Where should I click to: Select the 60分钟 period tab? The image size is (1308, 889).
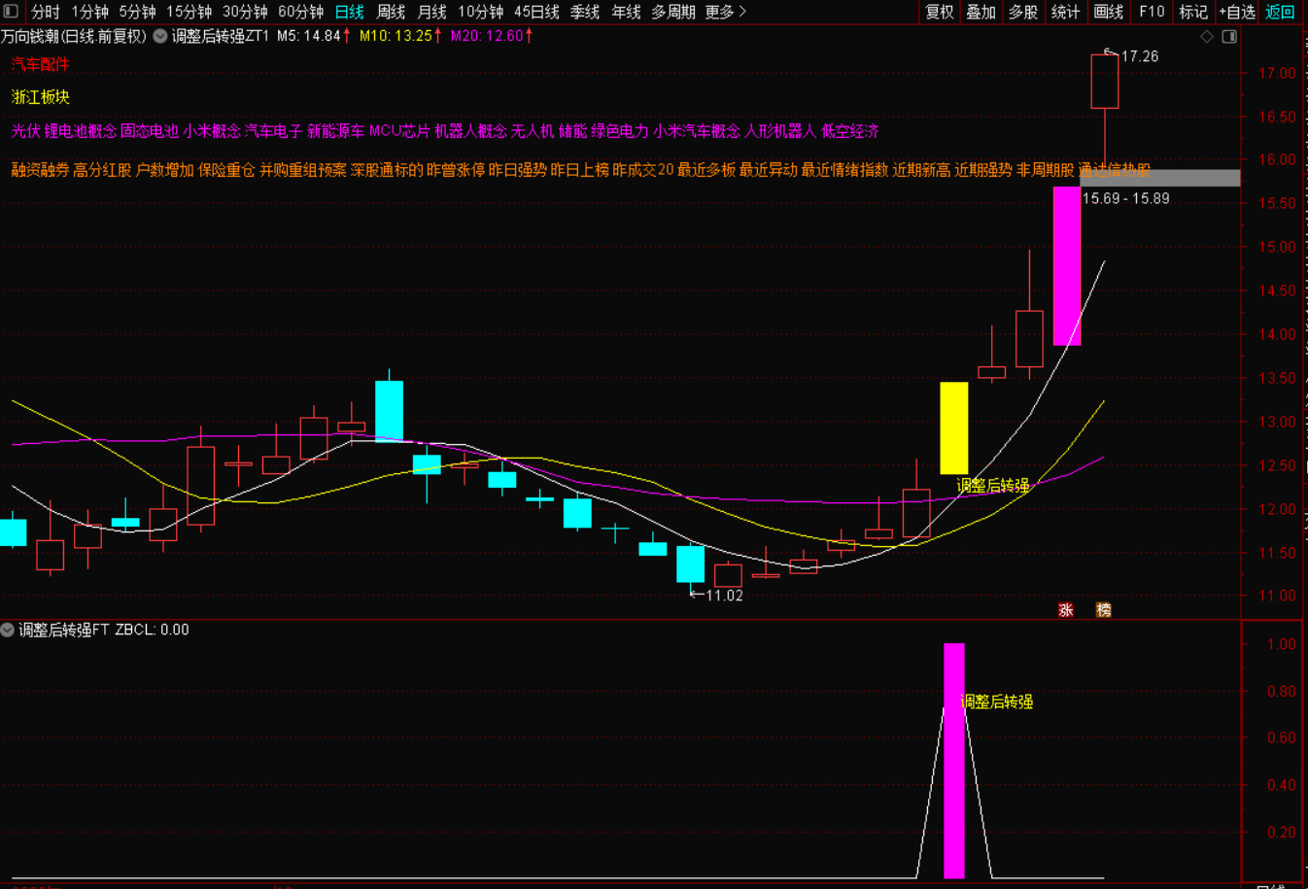300,12
